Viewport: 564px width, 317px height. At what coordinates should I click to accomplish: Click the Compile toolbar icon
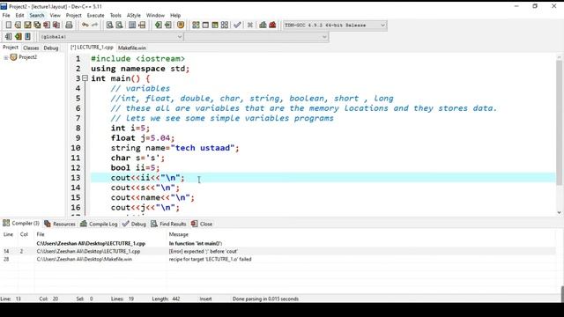[196, 25]
